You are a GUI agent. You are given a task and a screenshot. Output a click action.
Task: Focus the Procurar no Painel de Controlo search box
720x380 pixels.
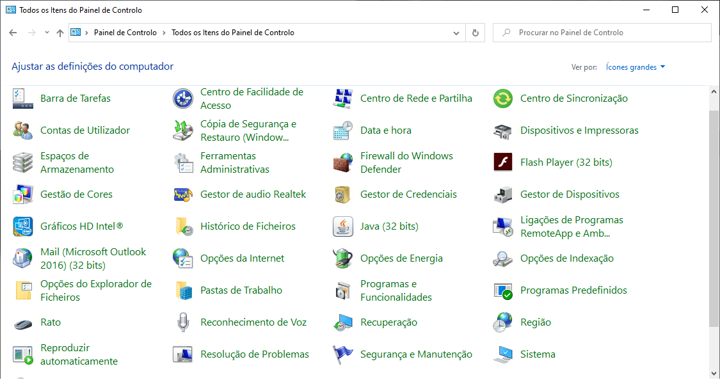[602, 33]
